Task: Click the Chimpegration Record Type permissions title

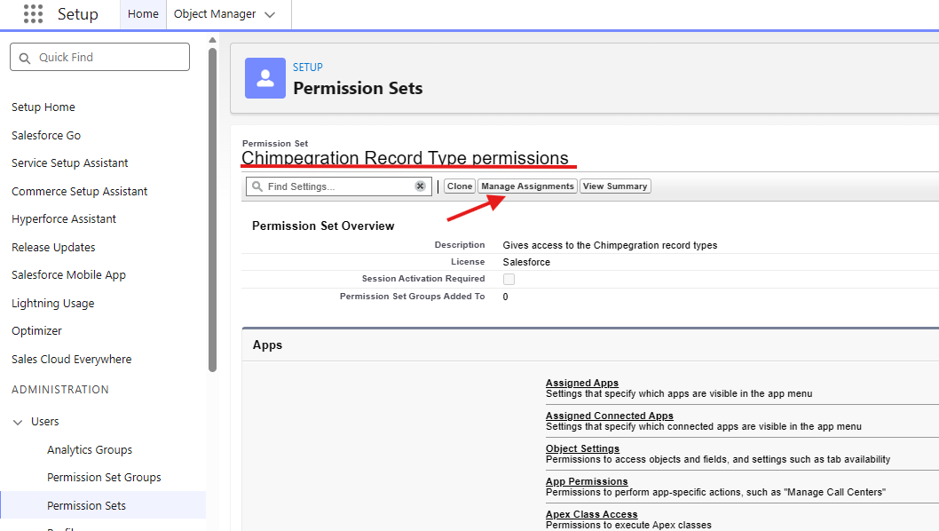Action: (405, 158)
